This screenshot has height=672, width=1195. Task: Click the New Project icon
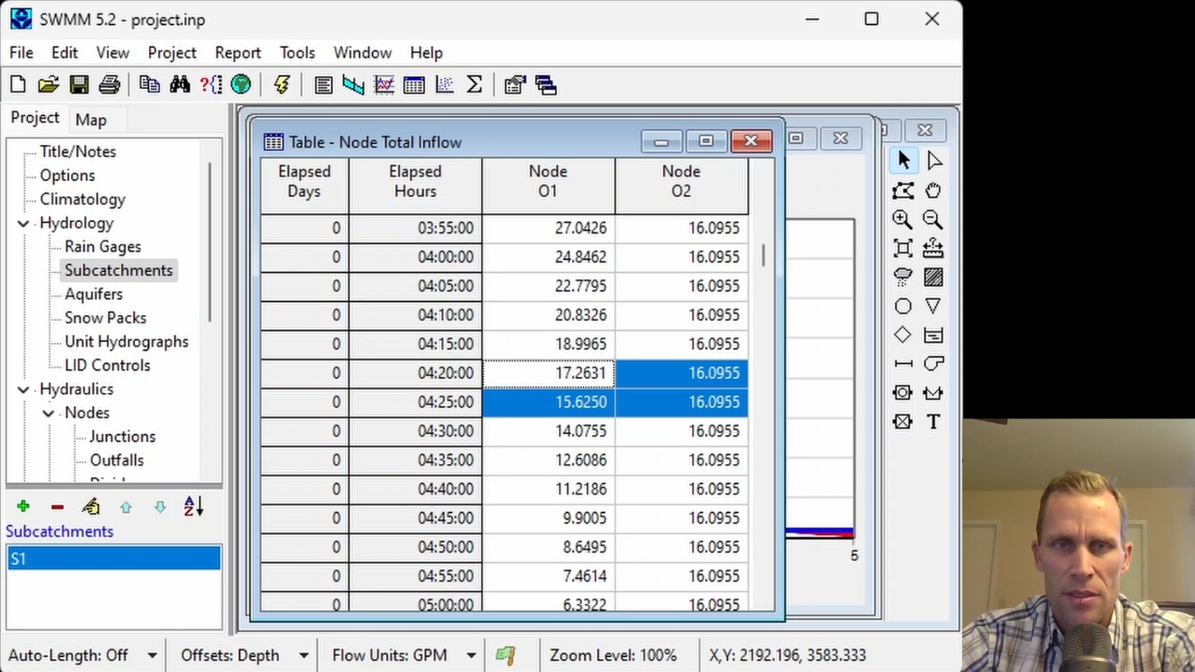[x=19, y=85]
